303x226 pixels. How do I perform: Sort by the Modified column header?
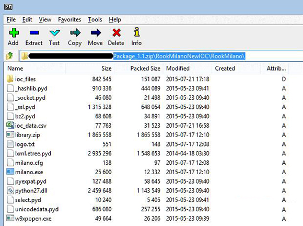pos(187,69)
